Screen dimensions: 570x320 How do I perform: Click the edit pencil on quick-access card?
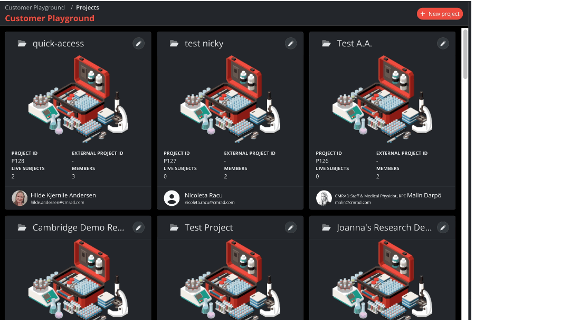point(138,43)
